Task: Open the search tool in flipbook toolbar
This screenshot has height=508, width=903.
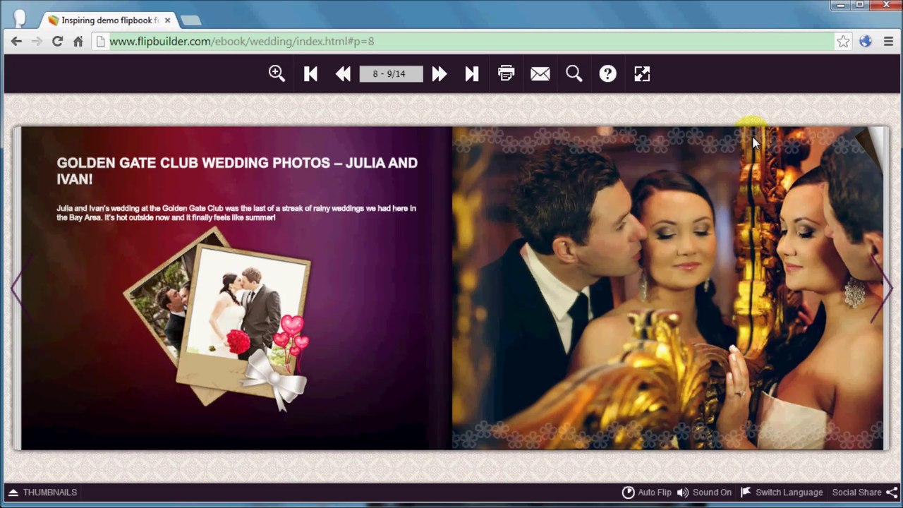Action: [x=574, y=73]
